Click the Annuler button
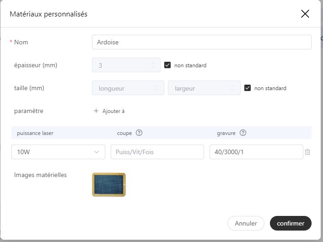Screen dimensions: 323x242 [x=246, y=223]
